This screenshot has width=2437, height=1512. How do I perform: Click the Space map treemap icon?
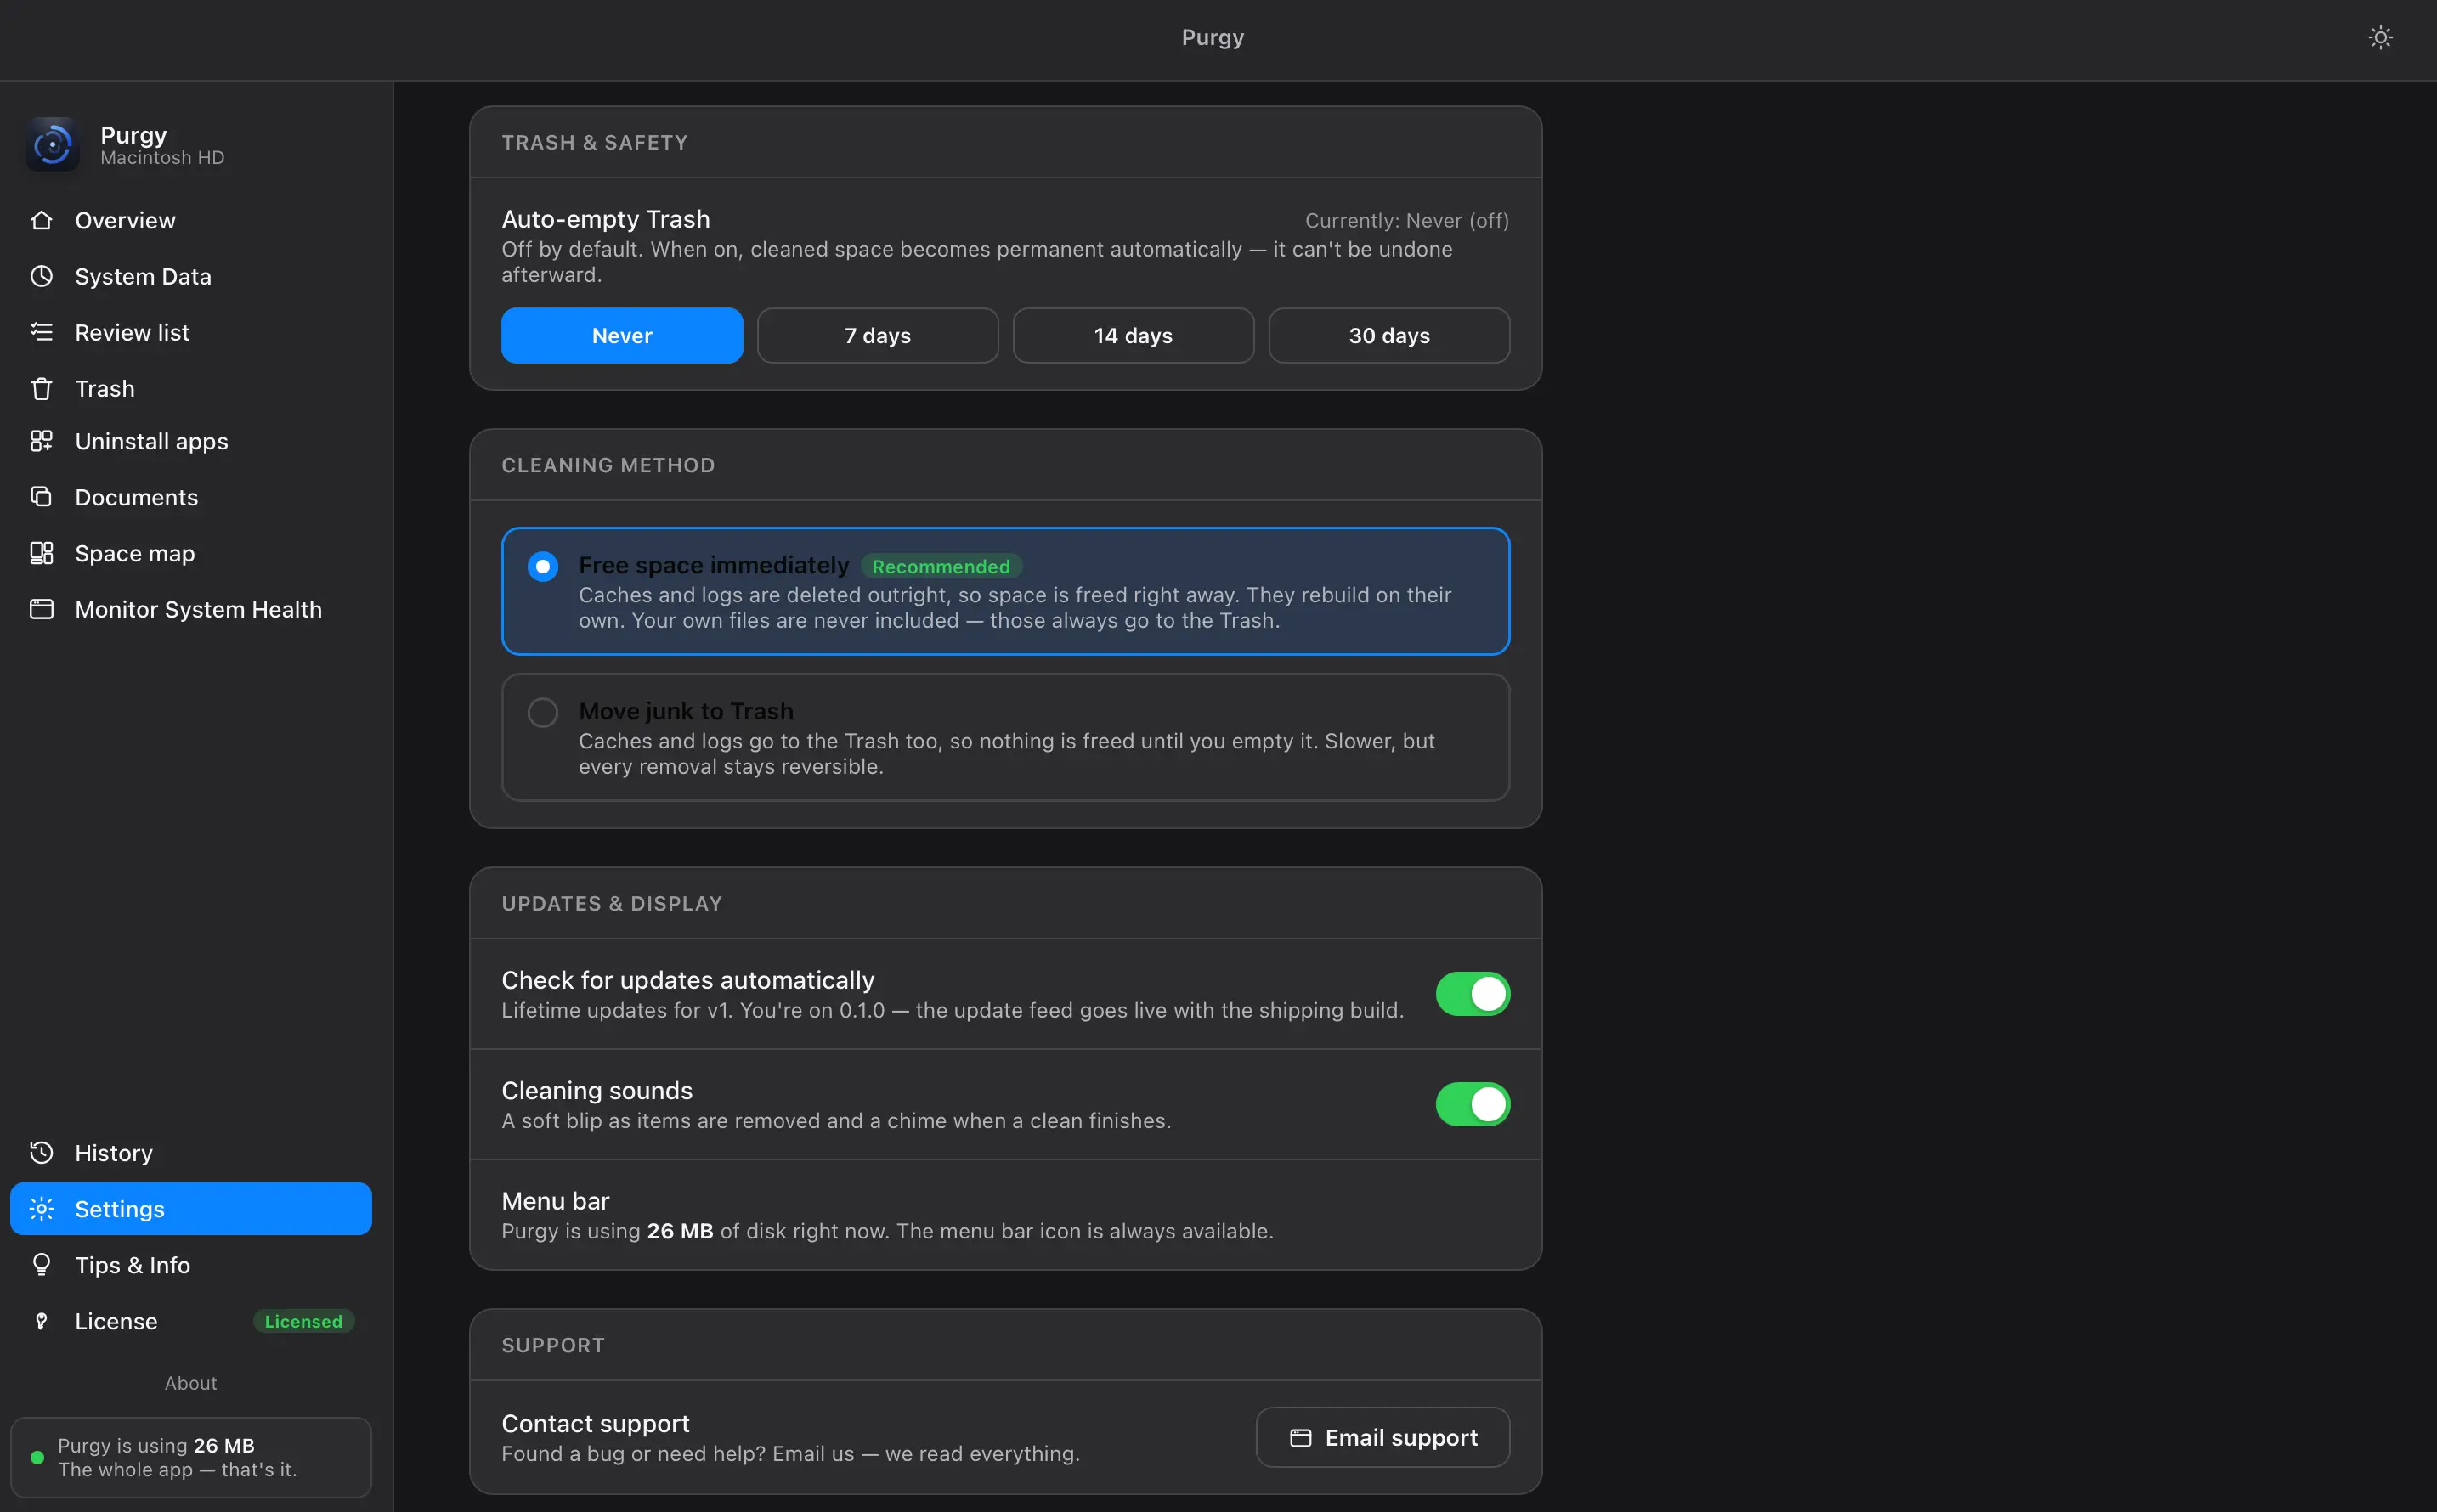41,553
